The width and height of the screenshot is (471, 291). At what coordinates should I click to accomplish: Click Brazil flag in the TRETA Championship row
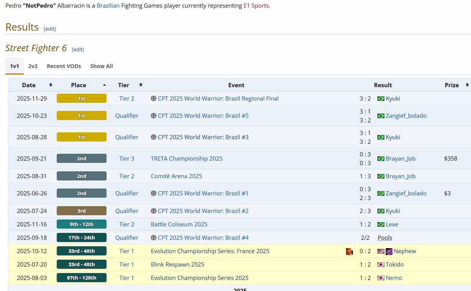click(381, 159)
